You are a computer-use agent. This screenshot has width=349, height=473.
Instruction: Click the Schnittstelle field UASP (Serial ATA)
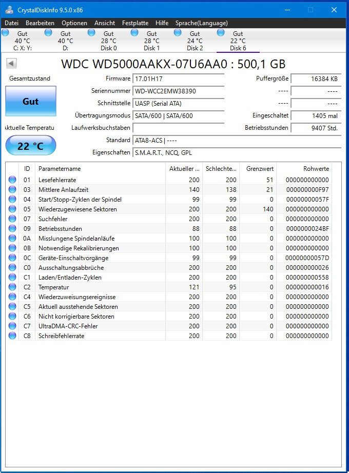(x=179, y=104)
